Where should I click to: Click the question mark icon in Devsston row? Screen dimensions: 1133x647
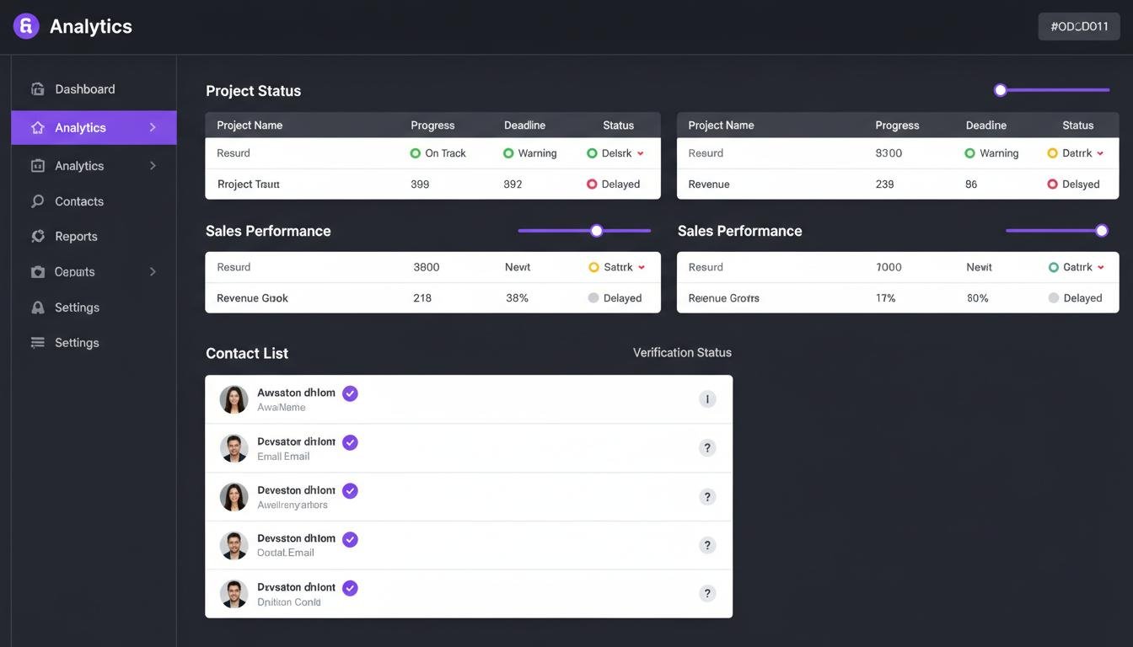pos(708,545)
